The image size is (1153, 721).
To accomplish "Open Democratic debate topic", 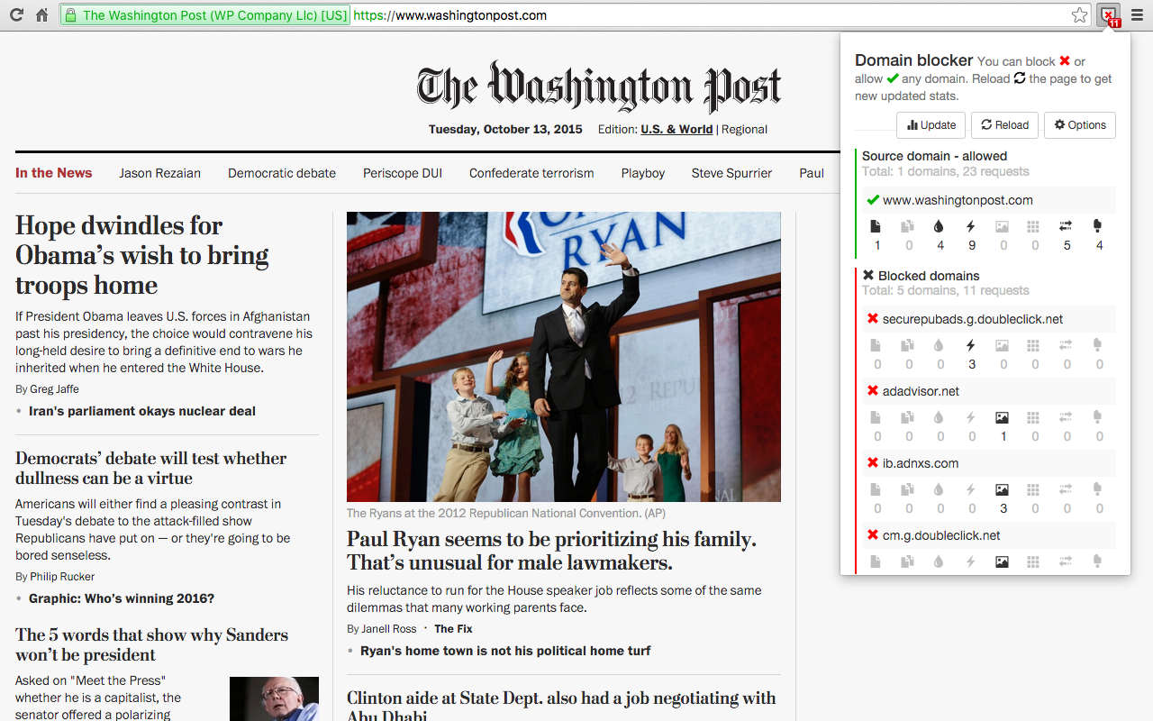I will click(282, 173).
